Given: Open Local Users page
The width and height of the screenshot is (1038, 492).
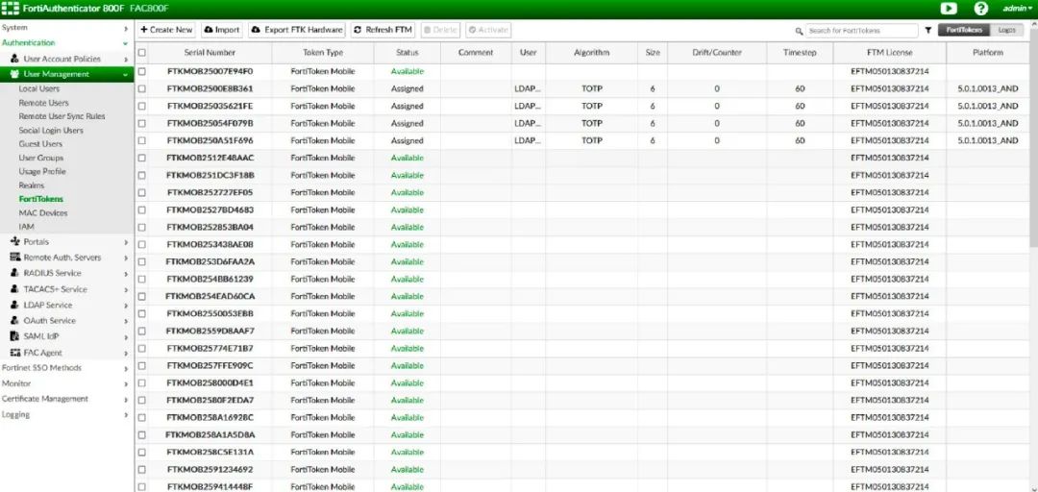Looking at the screenshot, I should [39, 88].
